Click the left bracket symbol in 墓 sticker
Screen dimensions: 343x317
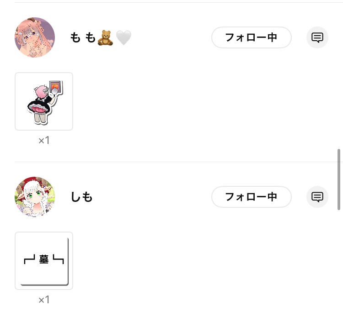tap(30, 259)
